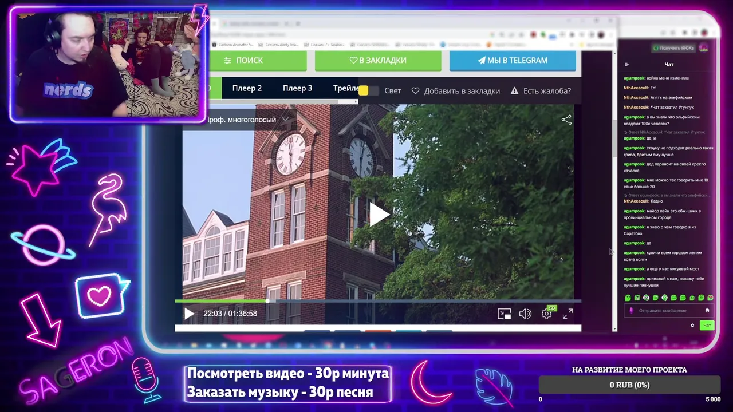Click the warning triangle icon near Есть жалоба

click(514, 91)
